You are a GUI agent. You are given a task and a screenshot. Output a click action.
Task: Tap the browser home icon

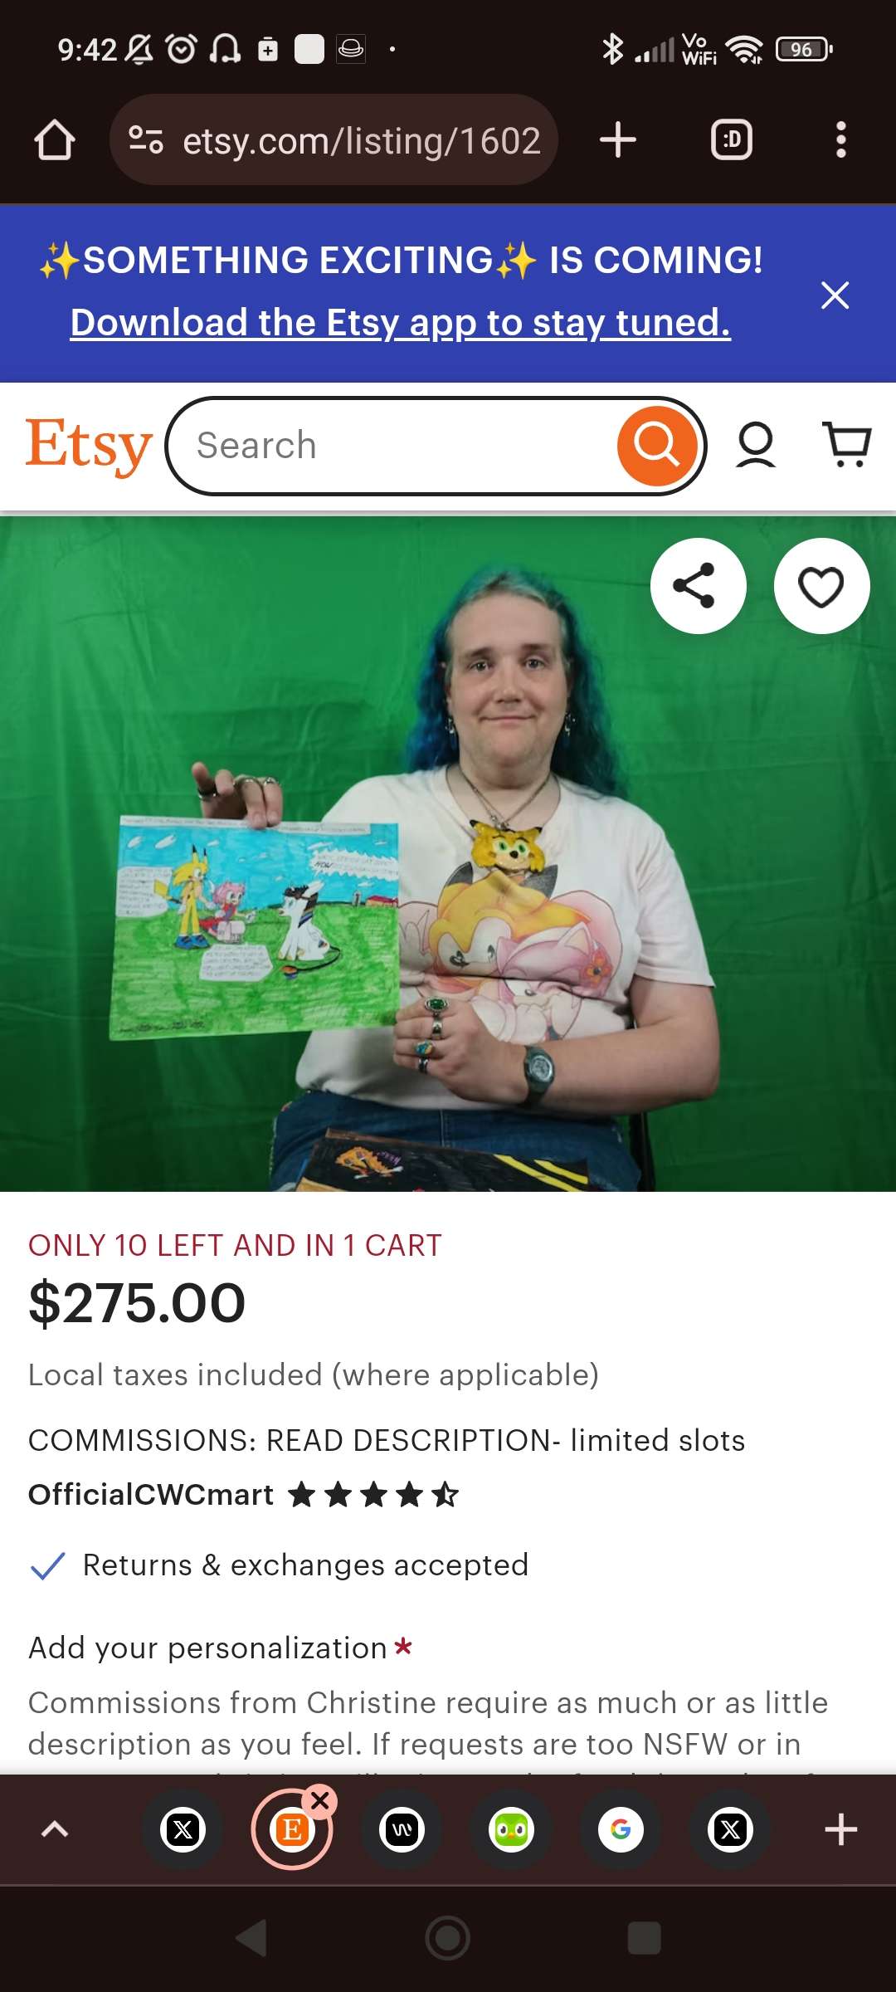(x=55, y=139)
